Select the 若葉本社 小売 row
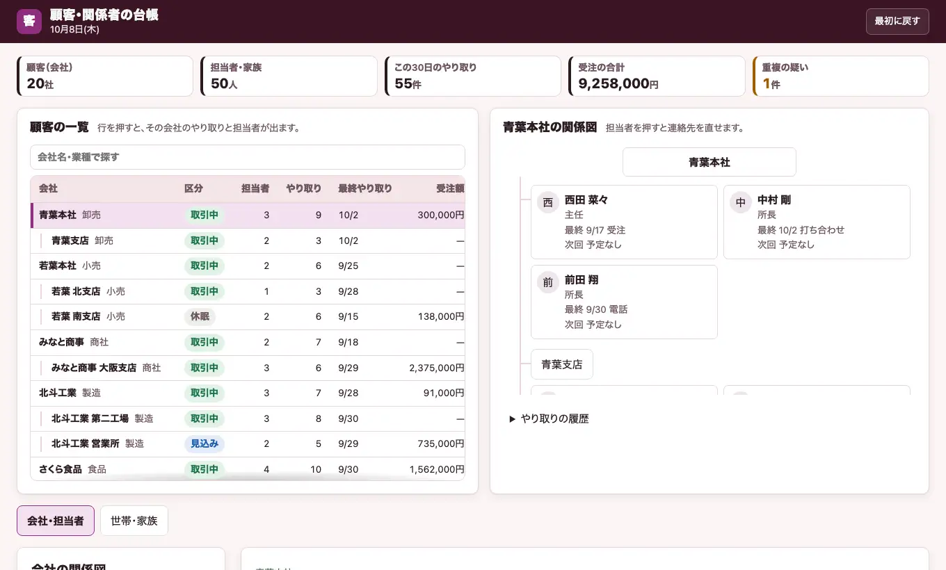Image resolution: width=946 pixels, height=570 pixels. click(x=248, y=266)
